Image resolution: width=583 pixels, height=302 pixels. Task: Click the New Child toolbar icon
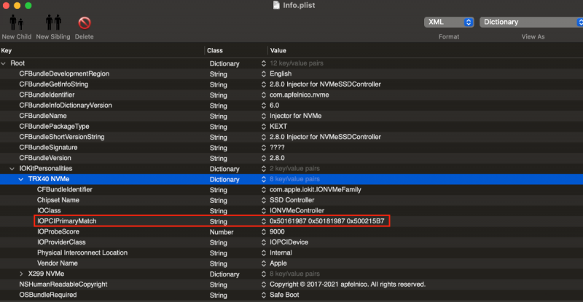16,23
